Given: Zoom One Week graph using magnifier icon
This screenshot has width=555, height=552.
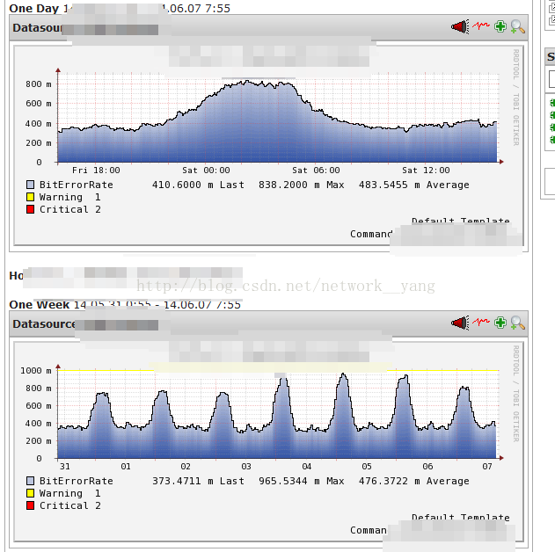Looking at the screenshot, I should (518, 323).
